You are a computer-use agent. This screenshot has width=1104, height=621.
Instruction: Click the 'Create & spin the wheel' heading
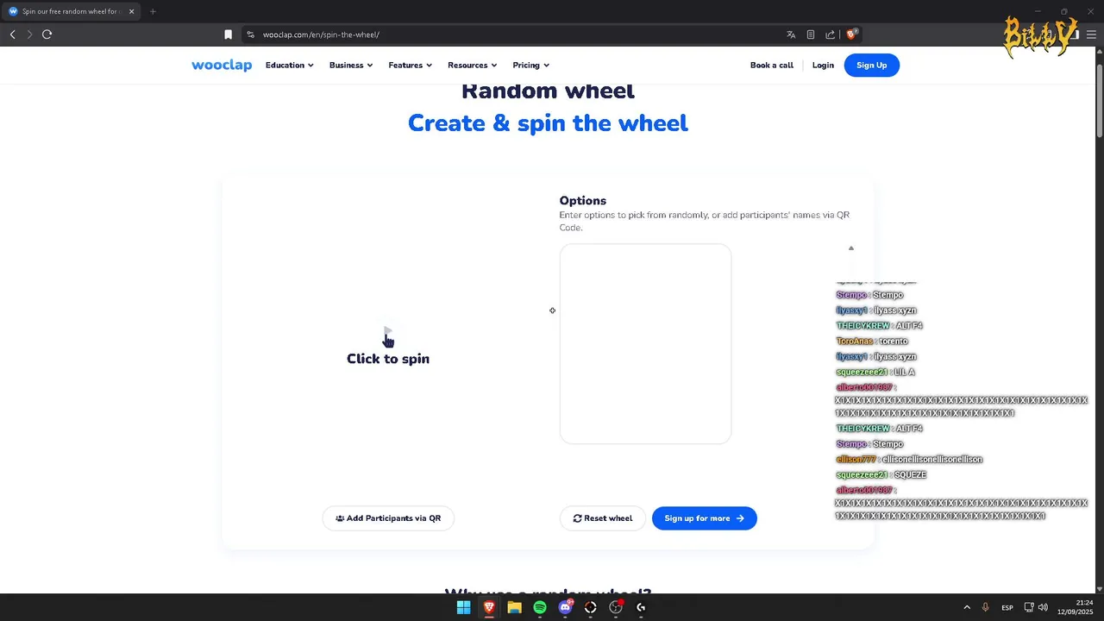coord(548,123)
